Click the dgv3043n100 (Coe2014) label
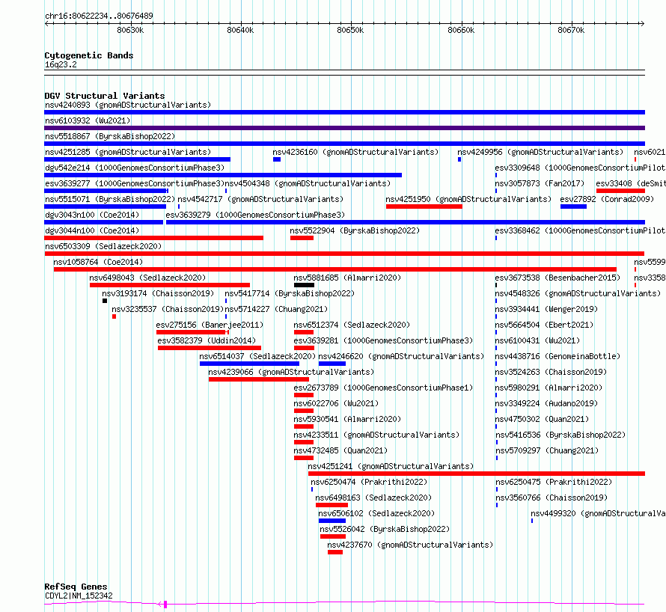Image resolution: width=666 pixels, height=612 pixels. coord(92,215)
